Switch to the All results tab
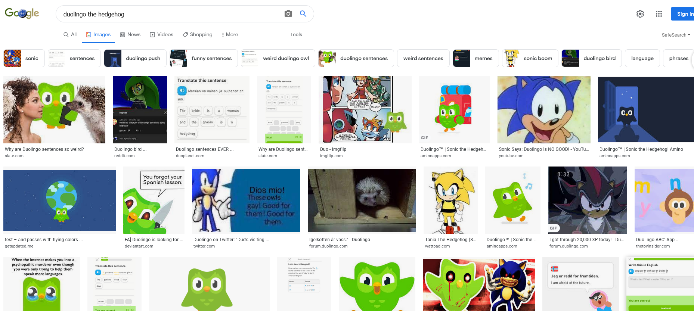 [x=70, y=34]
